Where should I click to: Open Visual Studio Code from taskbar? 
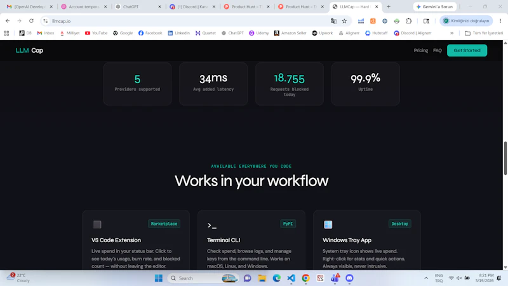click(291, 278)
